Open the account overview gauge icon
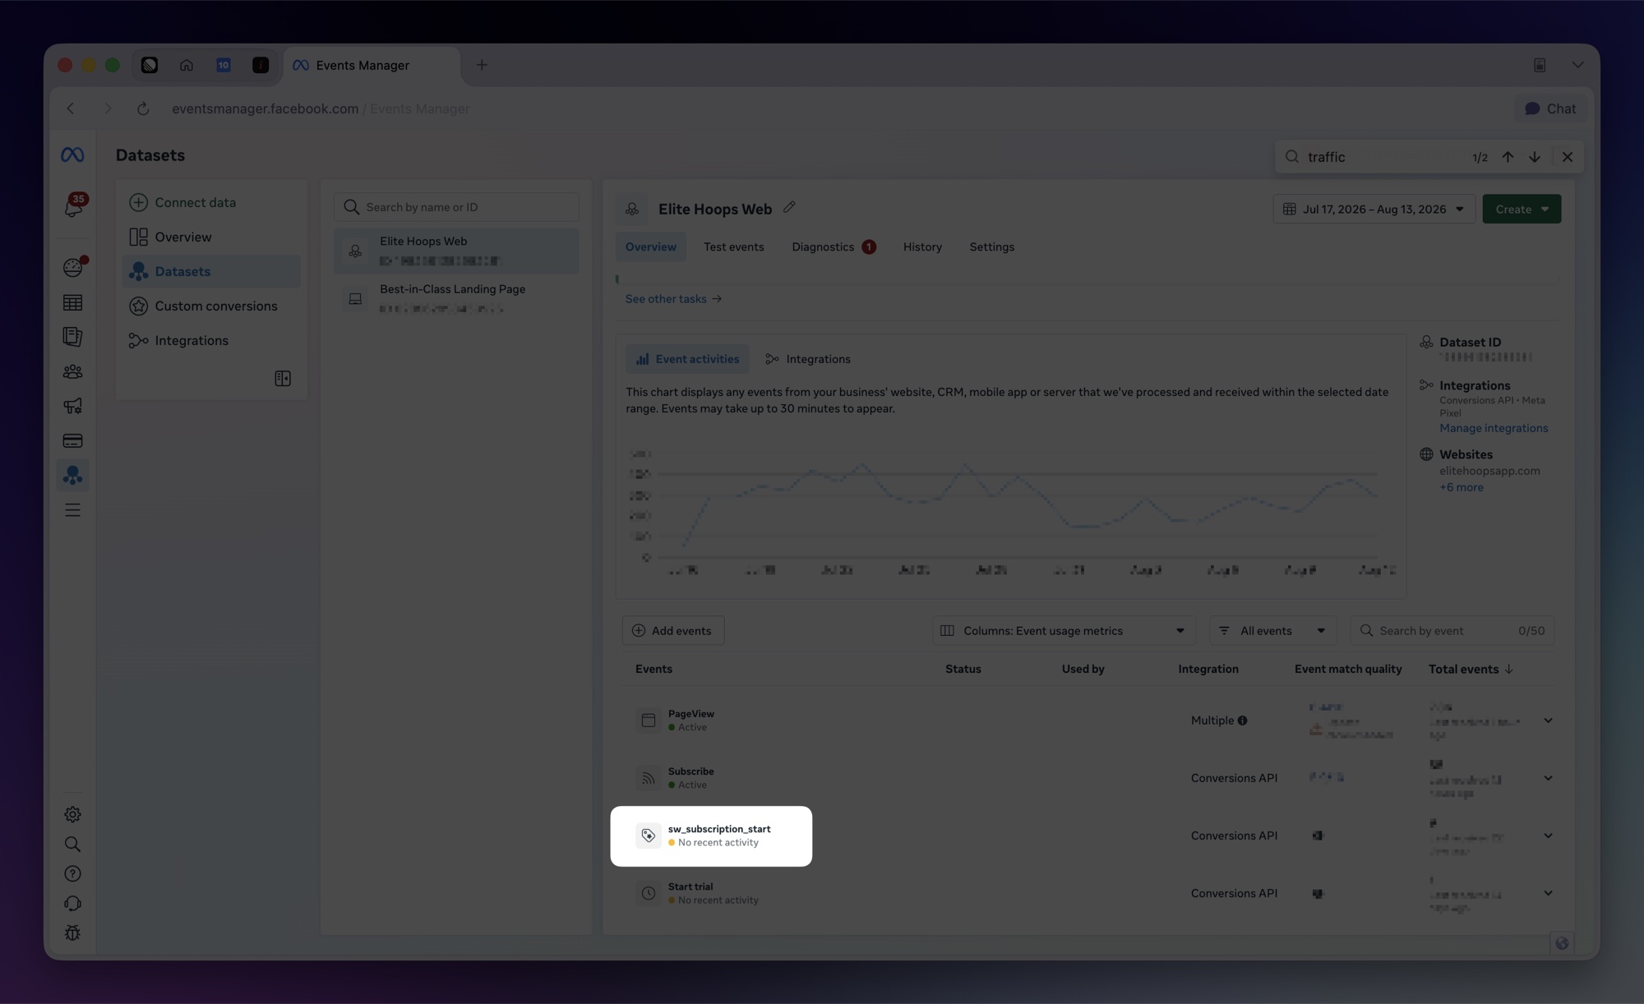 click(73, 267)
